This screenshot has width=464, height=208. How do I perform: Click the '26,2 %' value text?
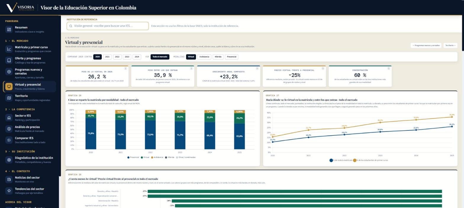97,77
